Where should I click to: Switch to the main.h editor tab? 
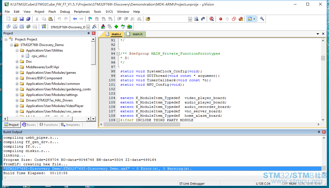coord(135,34)
